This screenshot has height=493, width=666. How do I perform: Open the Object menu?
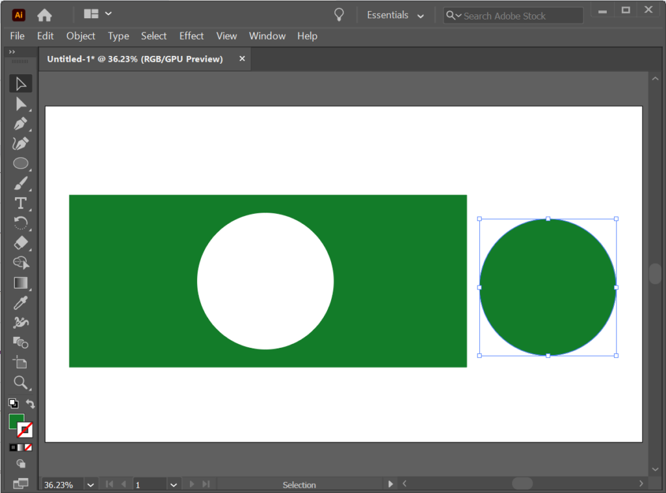(x=81, y=36)
